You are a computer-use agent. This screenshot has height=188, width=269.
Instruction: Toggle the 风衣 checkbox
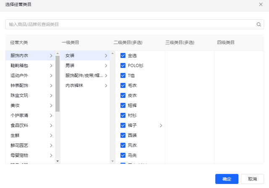[x=123, y=145]
